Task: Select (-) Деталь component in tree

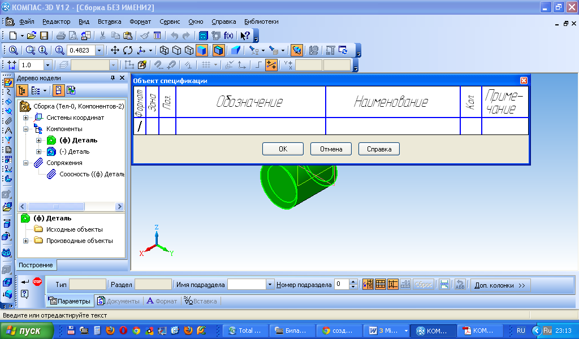Action: pyautogui.click(x=74, y=151)
